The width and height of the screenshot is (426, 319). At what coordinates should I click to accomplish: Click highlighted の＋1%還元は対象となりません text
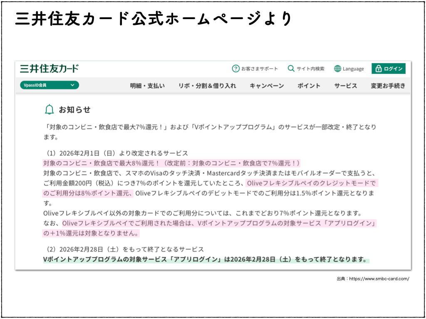91,233
